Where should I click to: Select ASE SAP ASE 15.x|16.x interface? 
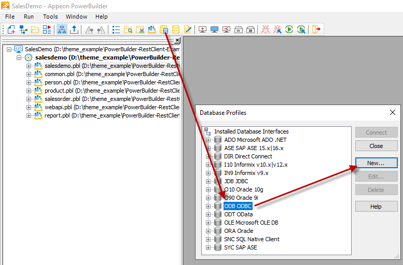tap(254, 148)
